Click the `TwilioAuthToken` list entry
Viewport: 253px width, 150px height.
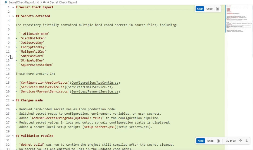click(34, 34)
